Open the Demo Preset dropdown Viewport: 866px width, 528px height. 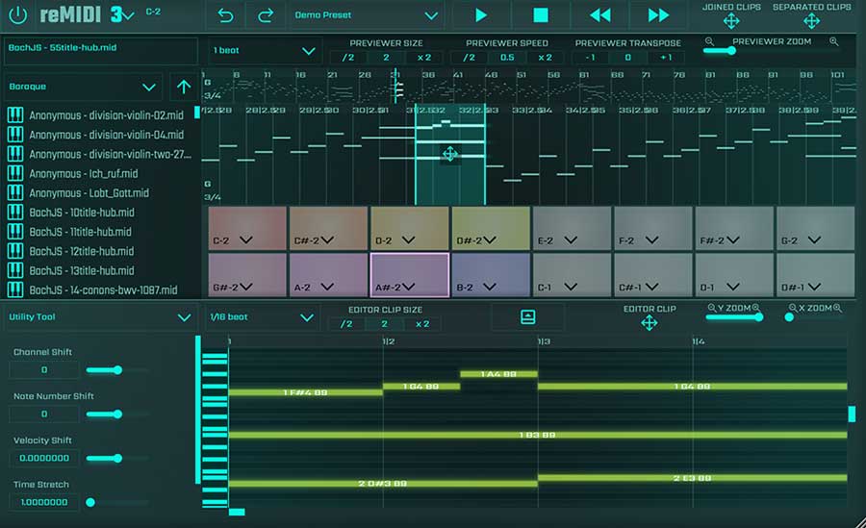367,15
